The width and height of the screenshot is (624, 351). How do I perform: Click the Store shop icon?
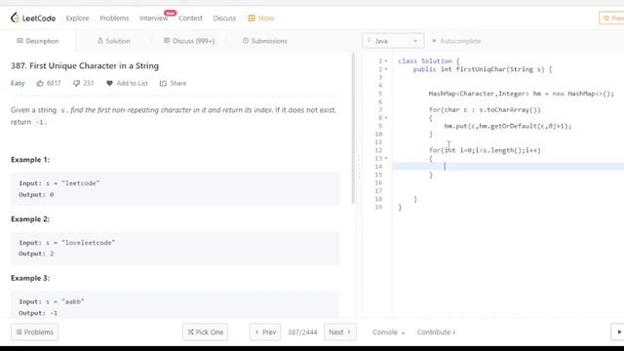tap(252, 19)
